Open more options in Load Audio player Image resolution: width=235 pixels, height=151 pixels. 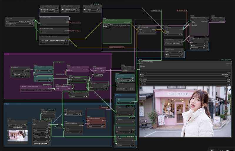[28, 74]
